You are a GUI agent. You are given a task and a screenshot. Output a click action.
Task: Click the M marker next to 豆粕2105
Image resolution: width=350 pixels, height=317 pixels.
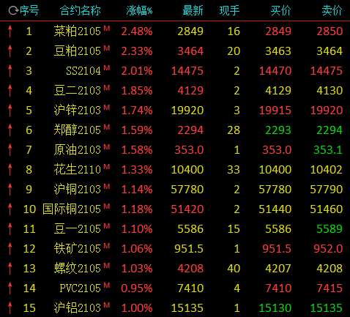[x=107, y=48]
